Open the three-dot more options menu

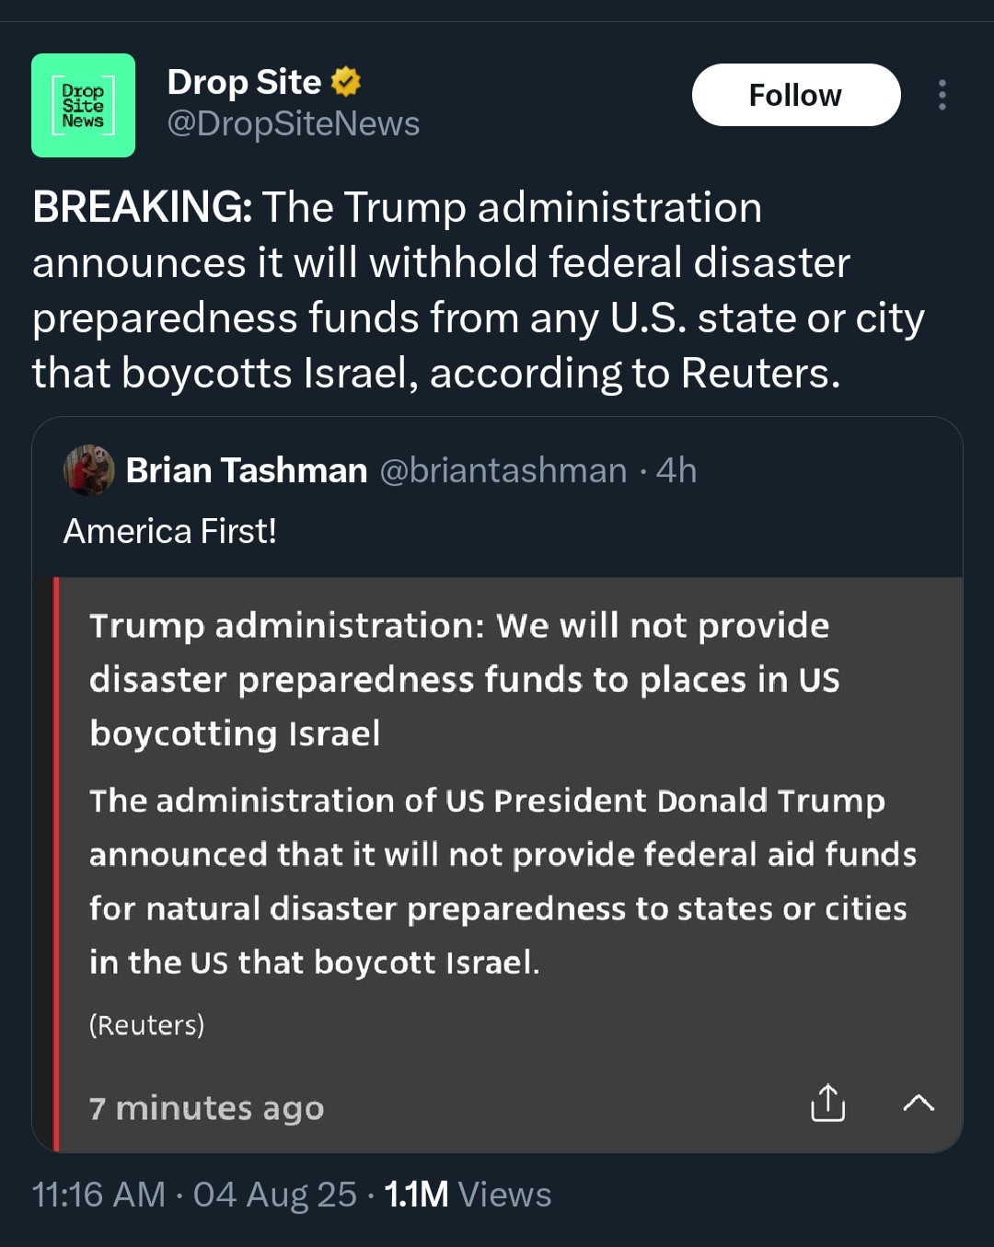point(942,95)
